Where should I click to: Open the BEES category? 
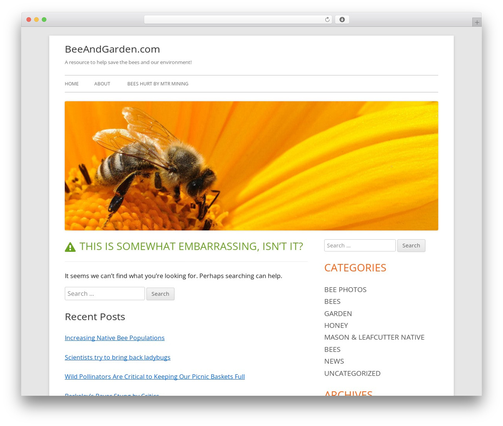point(332,301)
